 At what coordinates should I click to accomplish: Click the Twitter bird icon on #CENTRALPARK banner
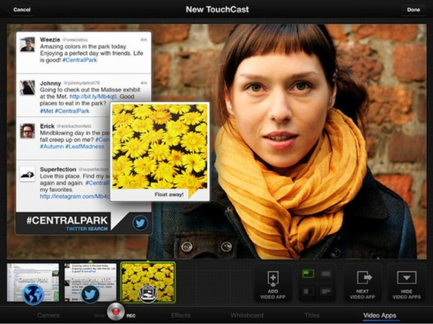coord(140,223)
